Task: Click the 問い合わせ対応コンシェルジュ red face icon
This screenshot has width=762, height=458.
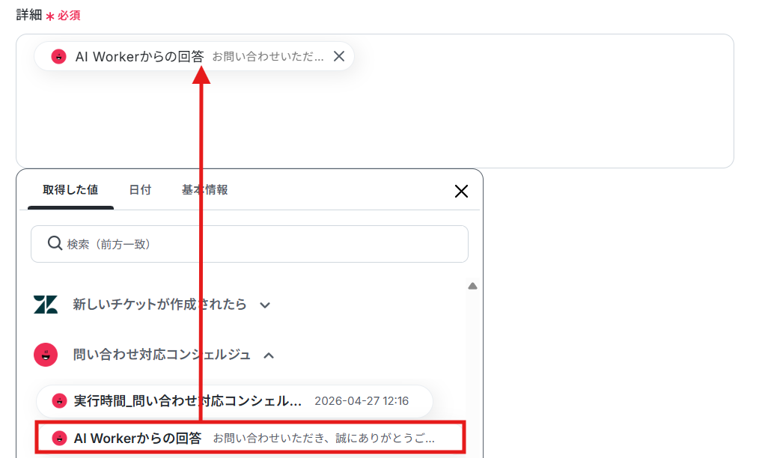Action: 46,355
